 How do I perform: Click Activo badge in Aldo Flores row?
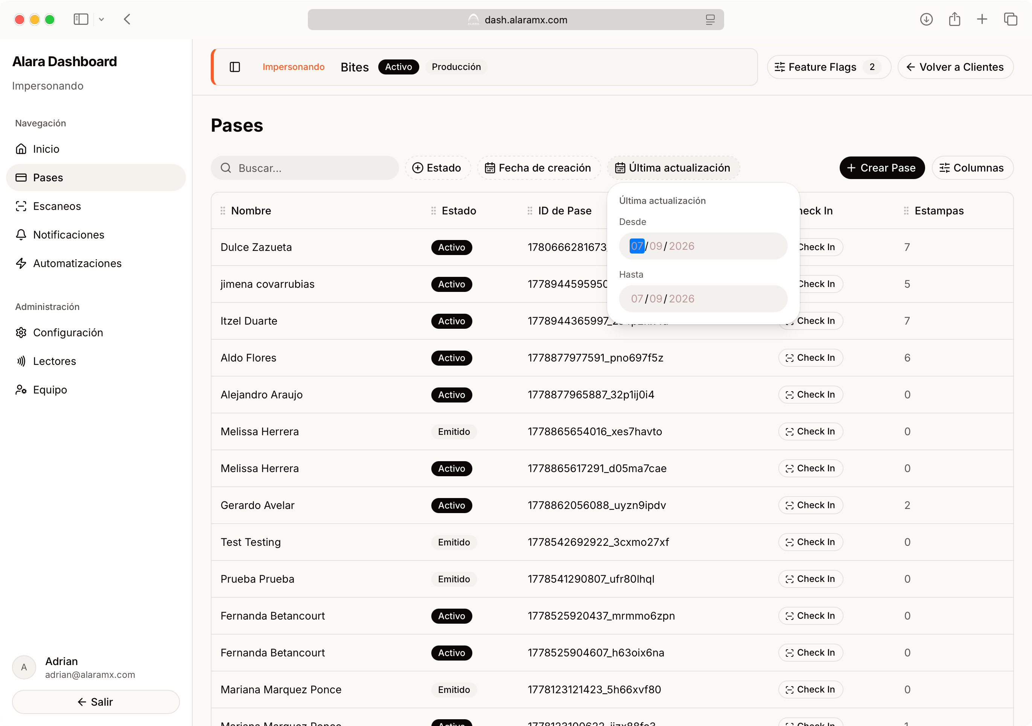(452, 358)
